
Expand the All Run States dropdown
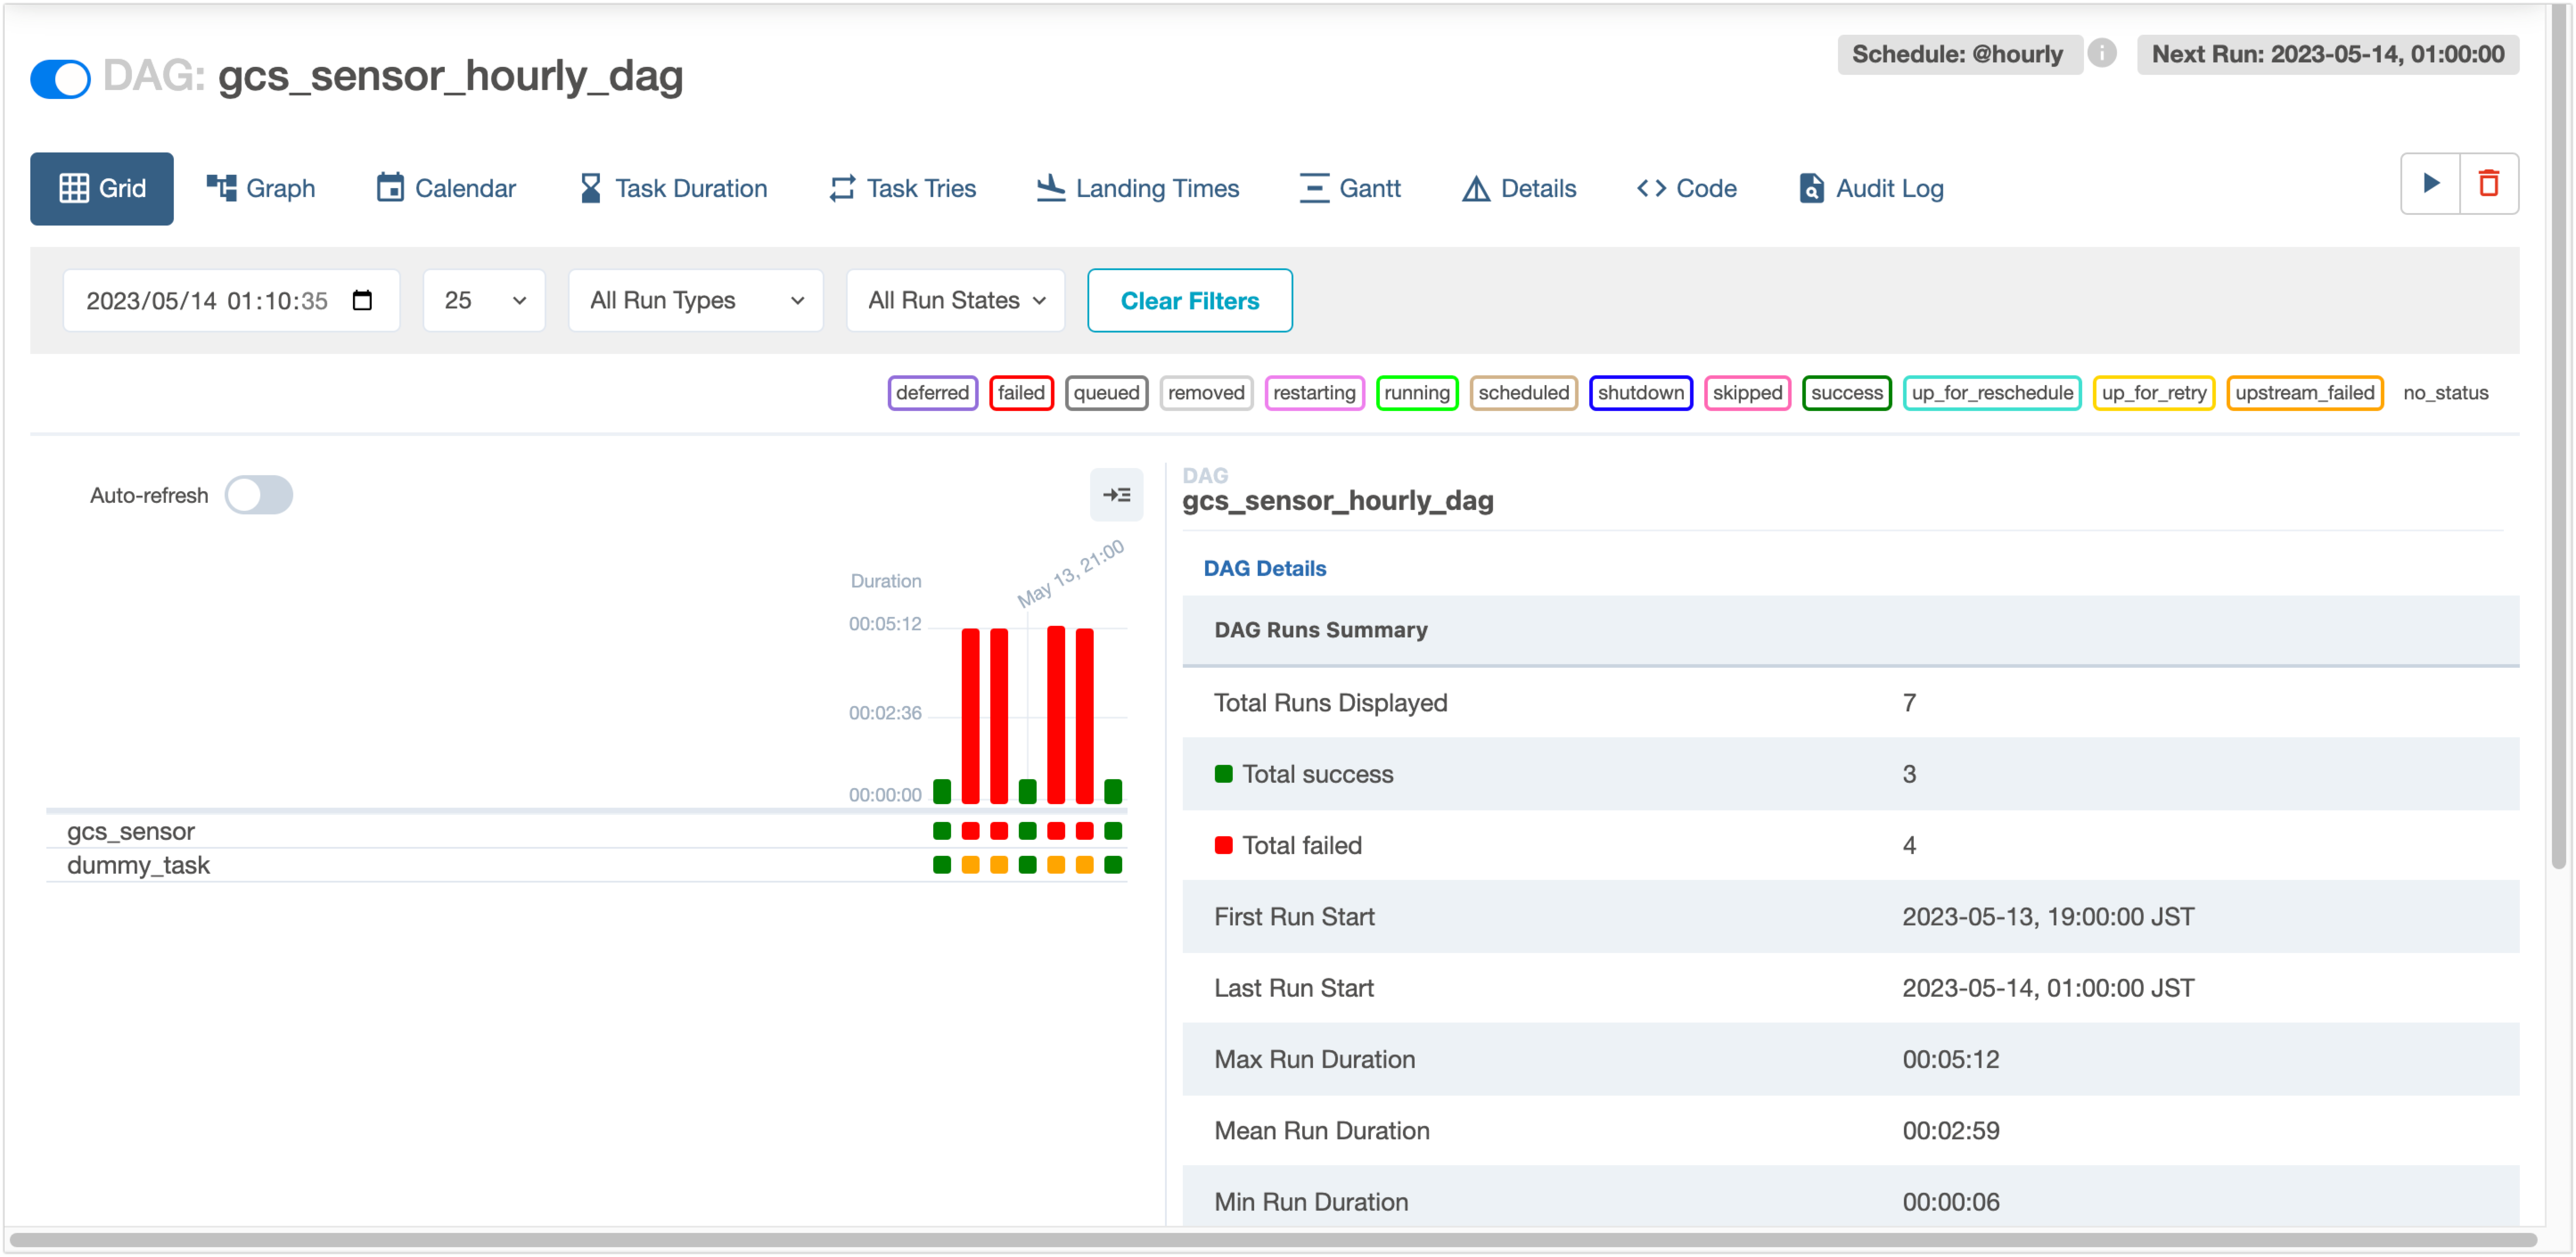click(956, 300)
